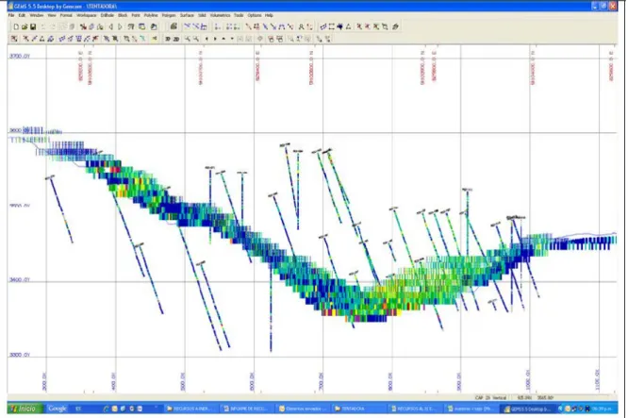Open the Block menu

123,15
